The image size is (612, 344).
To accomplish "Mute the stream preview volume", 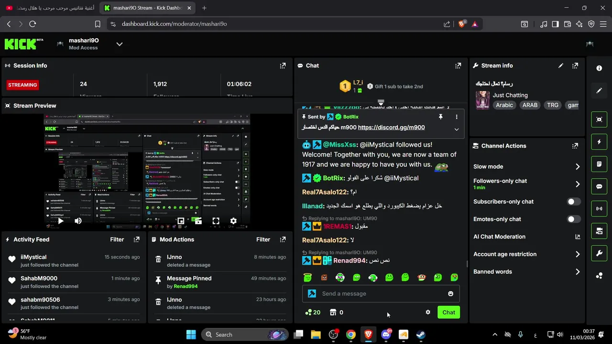I will click(78, 221).
